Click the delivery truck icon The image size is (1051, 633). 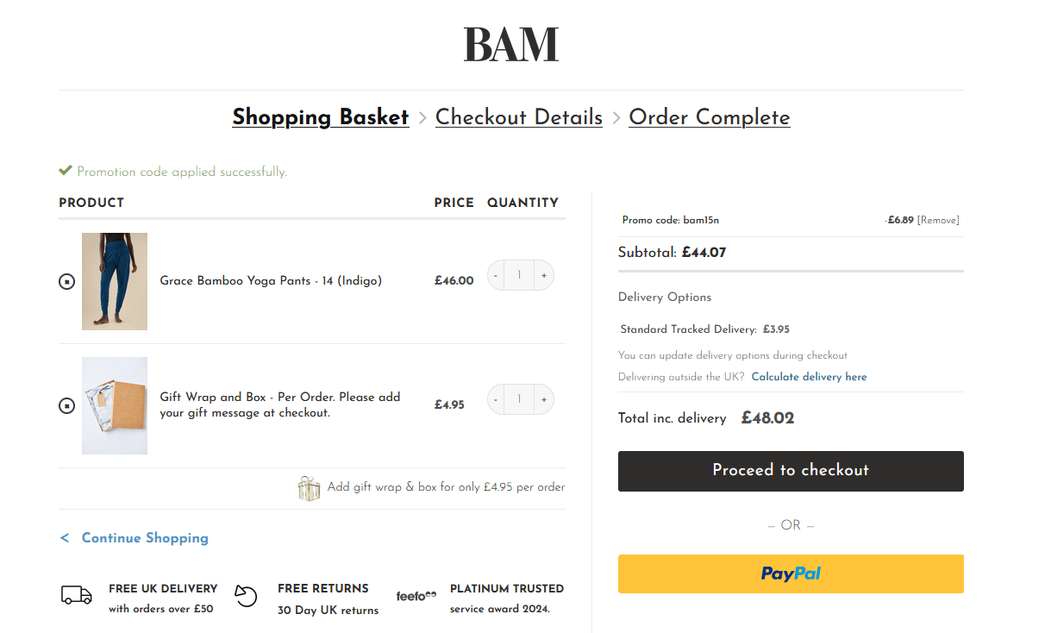(x=77, y=595)
